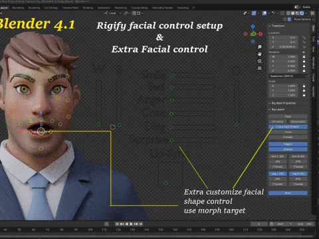The width and height of the screenshot is (319, 239).
Task: Switch perspective/orthographic grid gizmo icon
Action: [260, 68]
